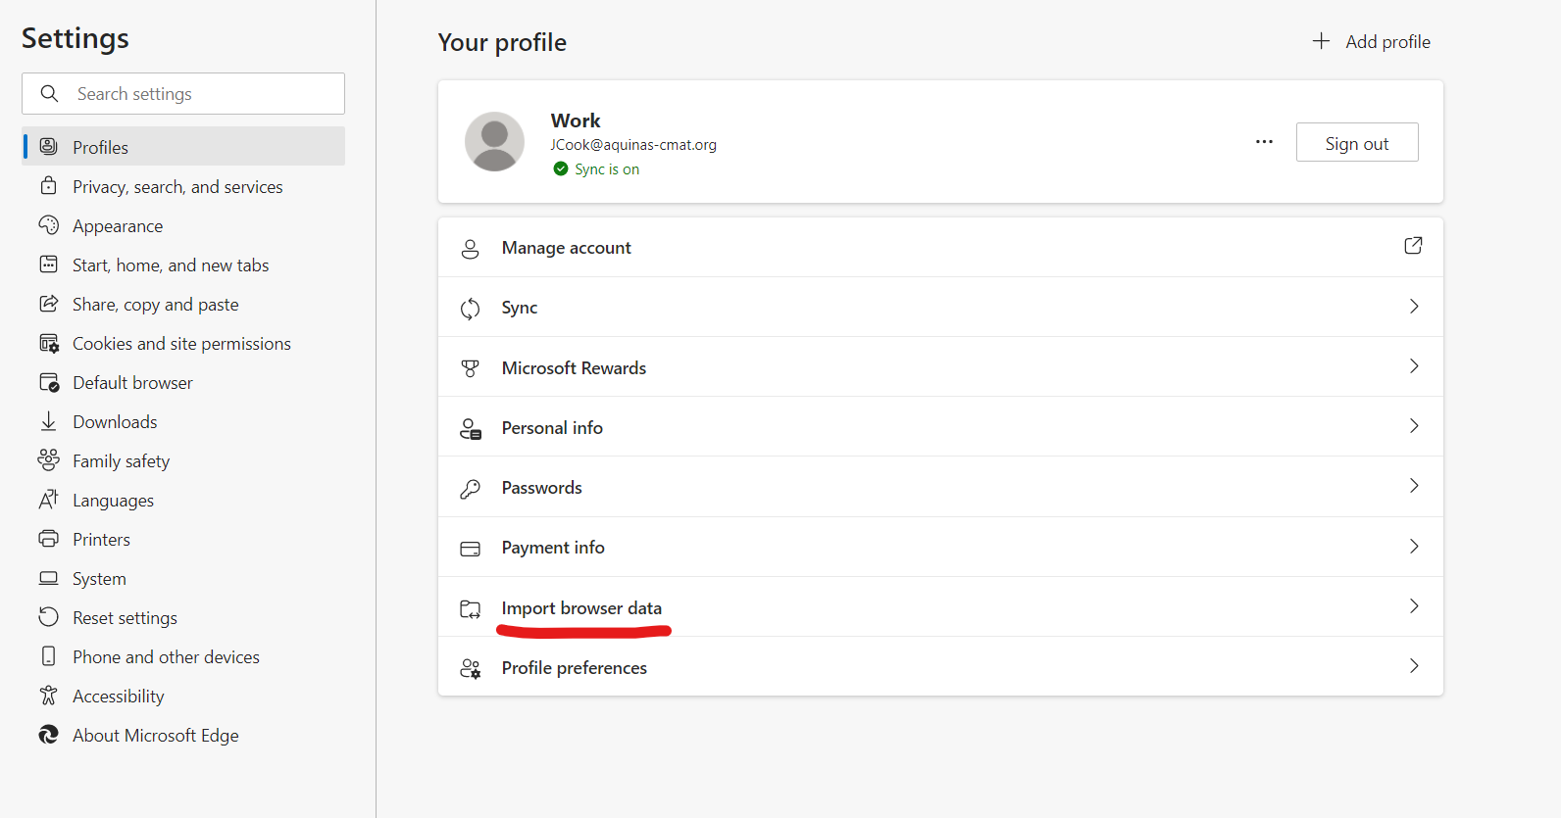
Task: Select Phone and other devices
Action: pyautogui.click(x=183, y=656)
